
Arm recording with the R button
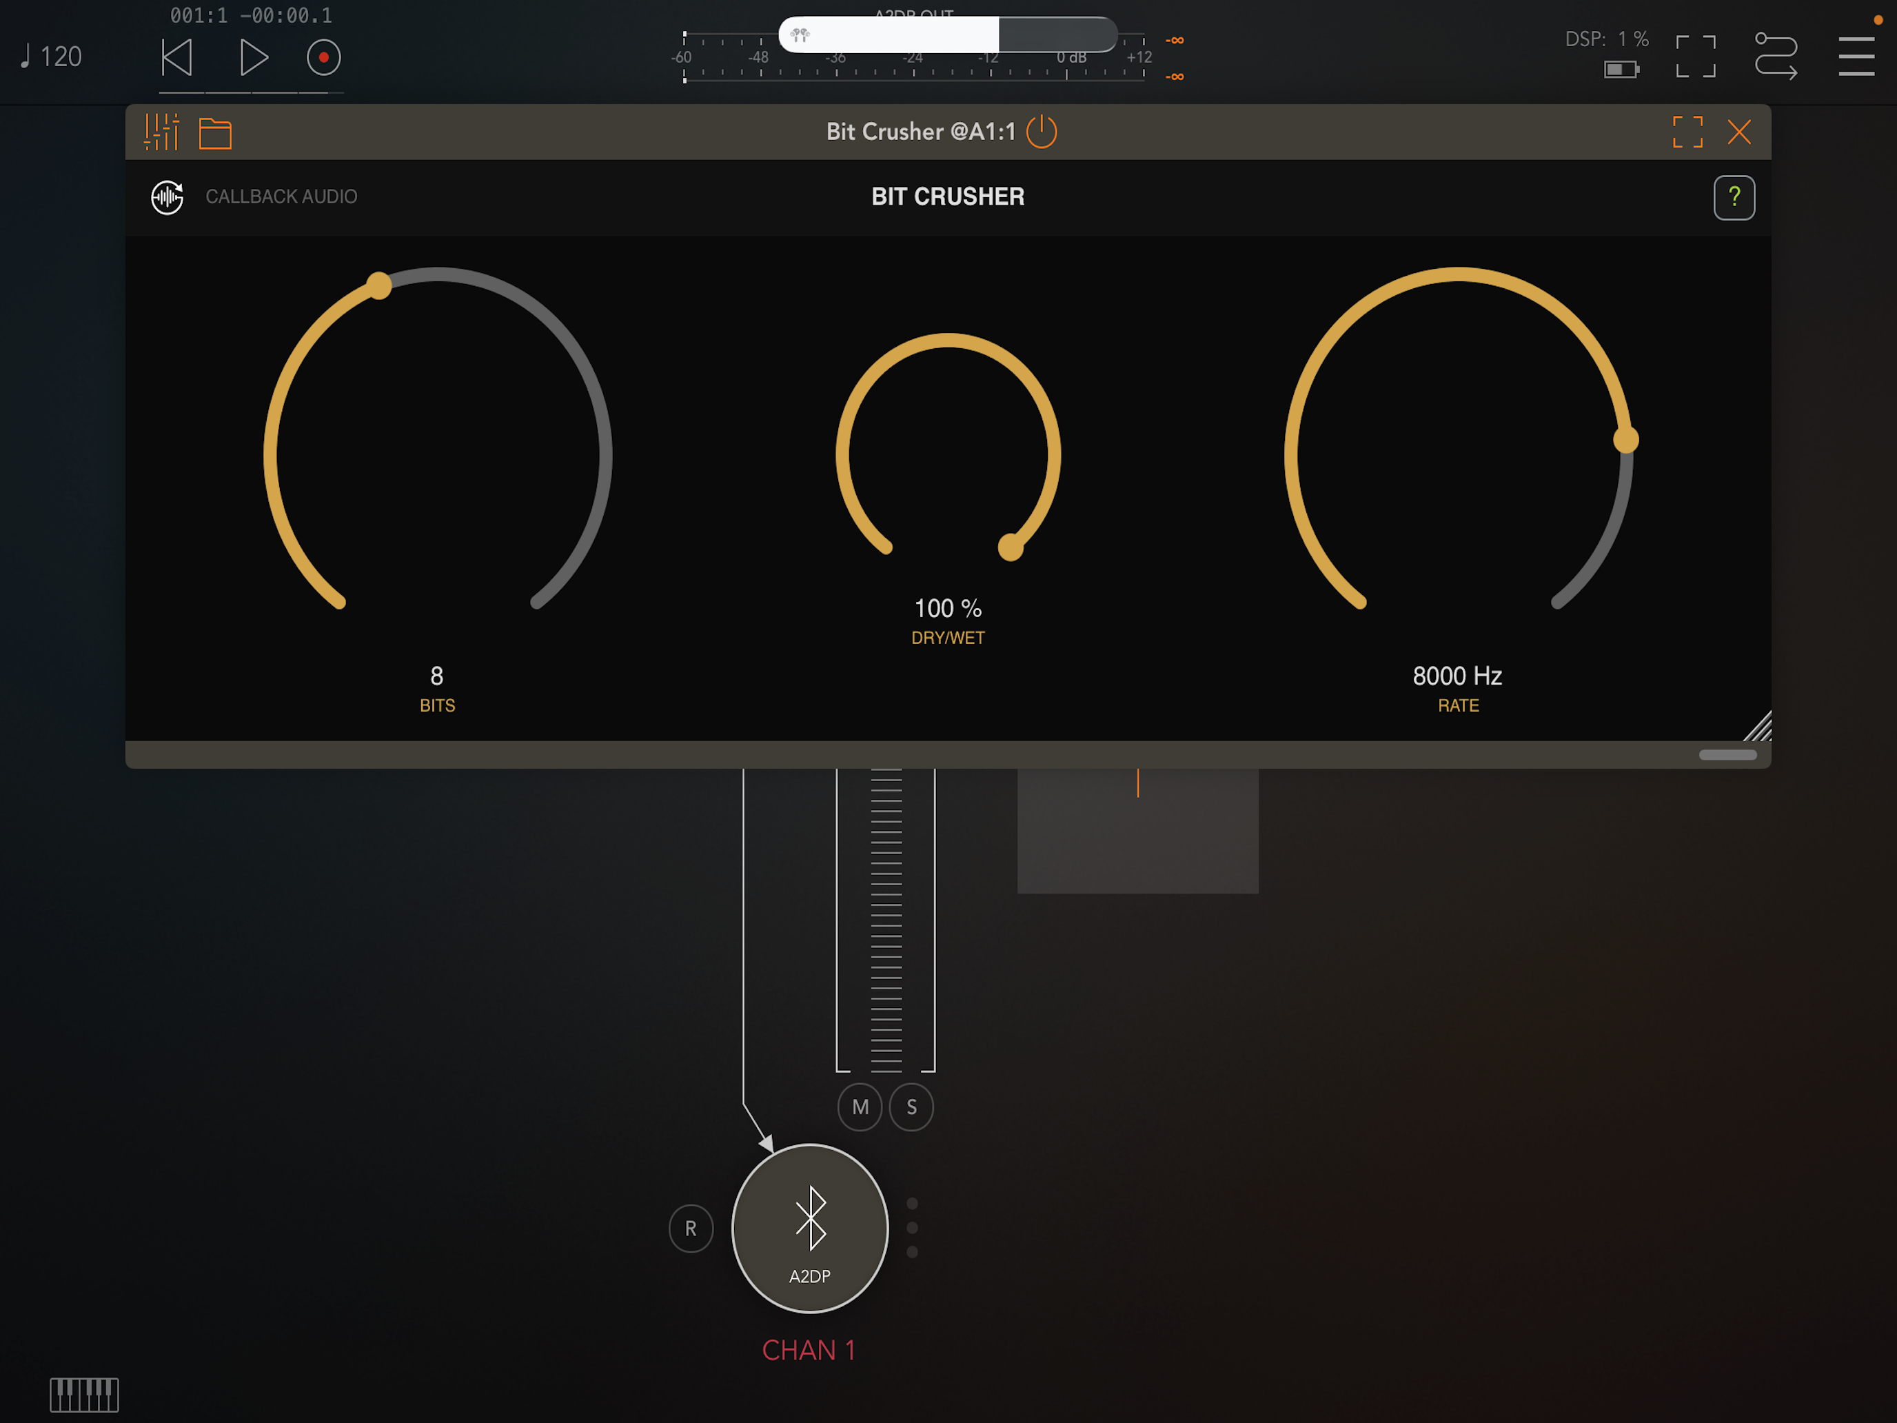[691, 1229]
